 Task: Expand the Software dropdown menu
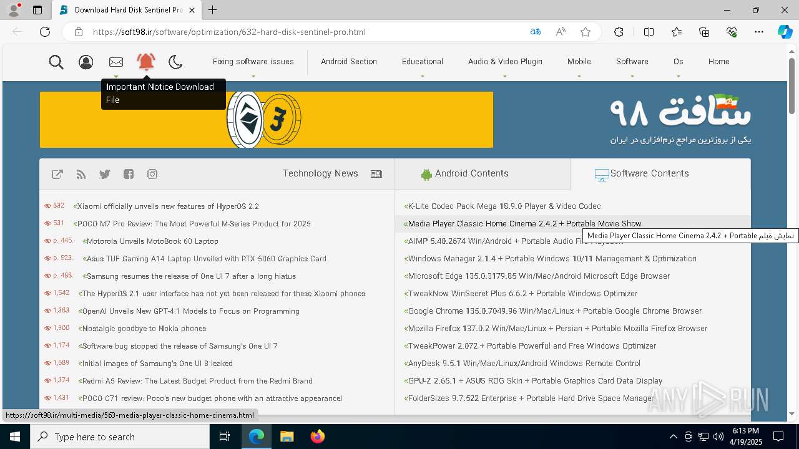(632, 62)
